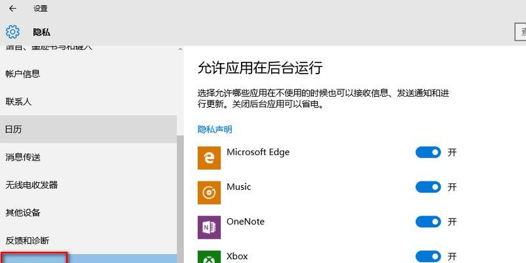Screen dimensions: 526x263
Task: Go back using the arrow button
Action: pos(12,9)
